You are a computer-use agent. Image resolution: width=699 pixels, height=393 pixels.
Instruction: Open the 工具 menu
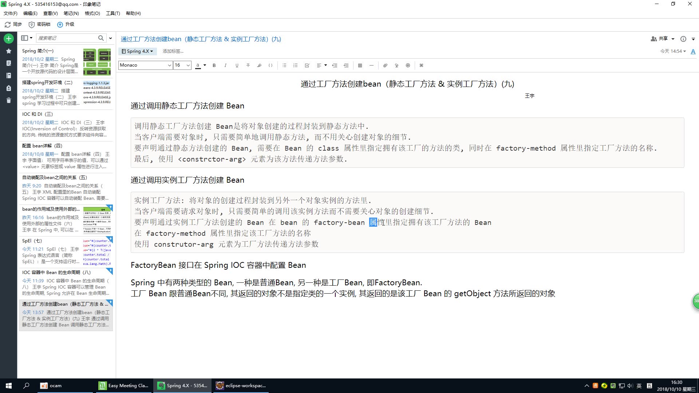(x=113, y=13)
